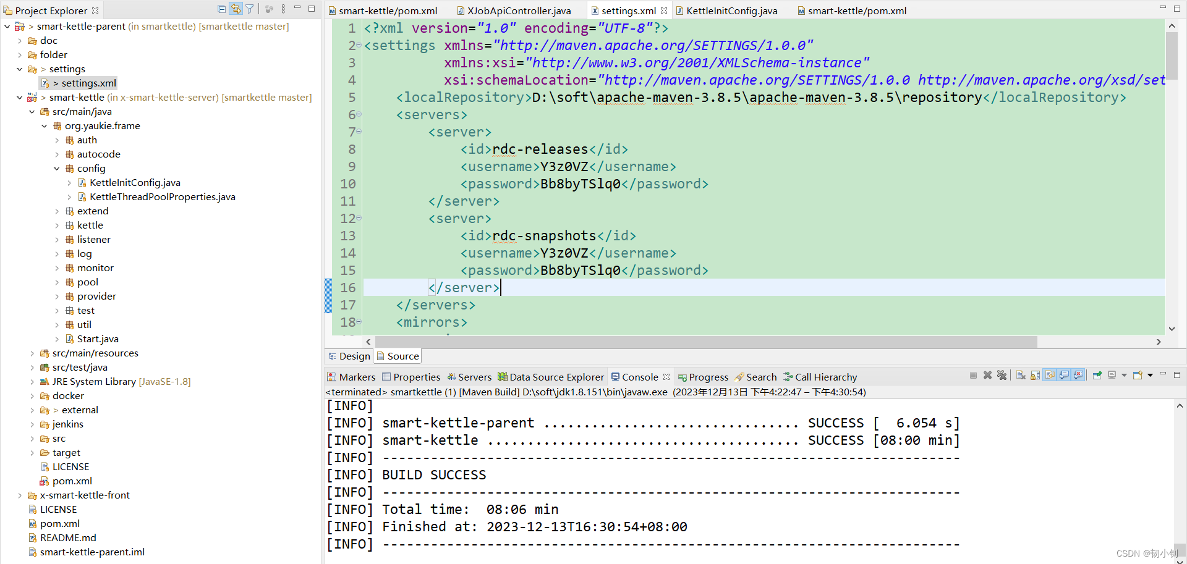Expand the doc folder
Image resolution: width=1187 pixels, height=564 pixels.
(19, 41)
